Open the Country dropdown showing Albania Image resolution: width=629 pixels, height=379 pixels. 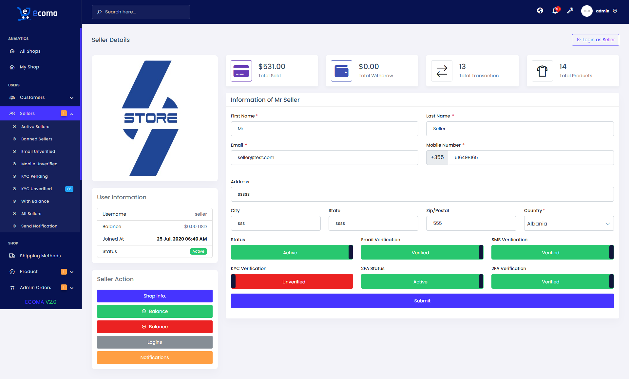568,224
